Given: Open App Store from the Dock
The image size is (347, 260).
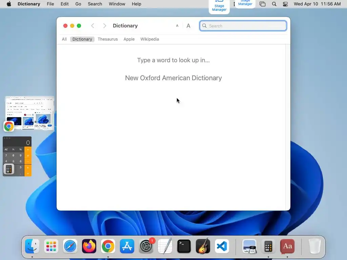Looking at the screenshot, I should pos(127,246).
